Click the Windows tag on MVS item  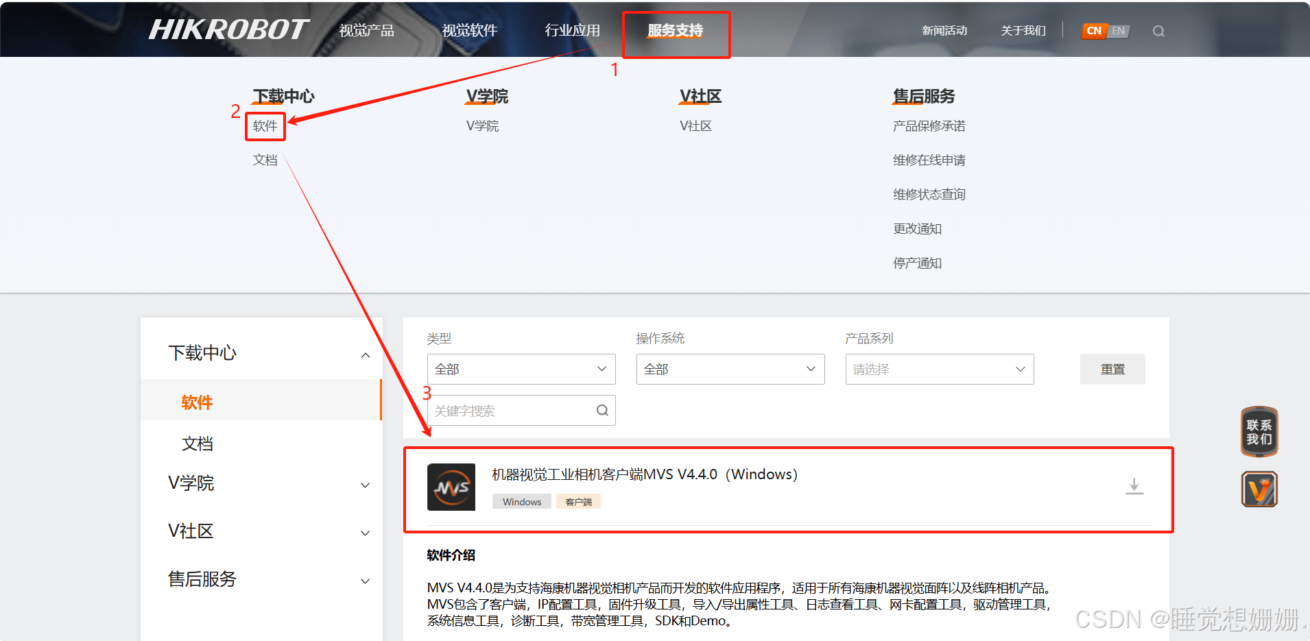click(x=522, y=502)
